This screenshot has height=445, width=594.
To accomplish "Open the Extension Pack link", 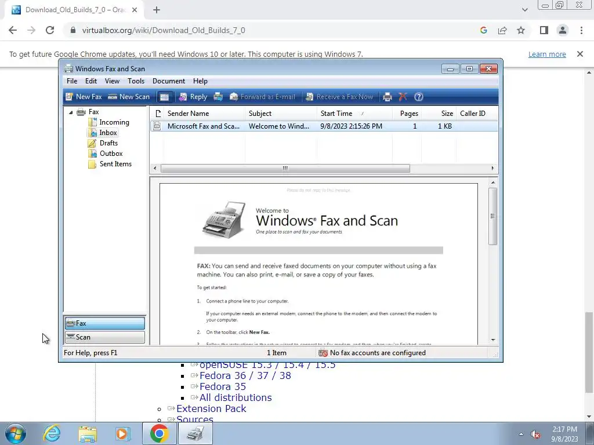I will point(211,408).
